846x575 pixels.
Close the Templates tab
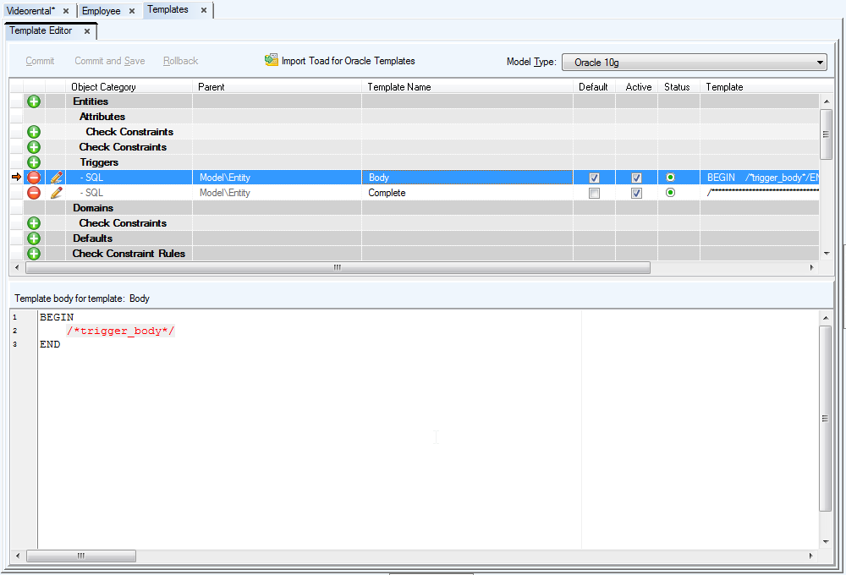pyautogui.click(x=204, y=9)
